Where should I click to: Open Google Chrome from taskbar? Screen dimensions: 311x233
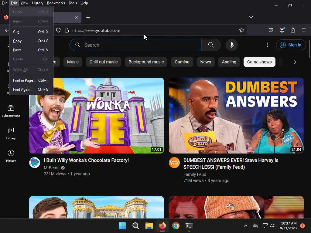(176, 226)
